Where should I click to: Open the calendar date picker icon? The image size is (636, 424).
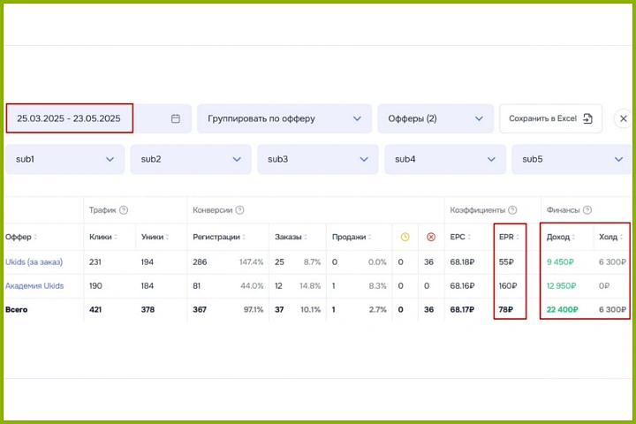175,118
